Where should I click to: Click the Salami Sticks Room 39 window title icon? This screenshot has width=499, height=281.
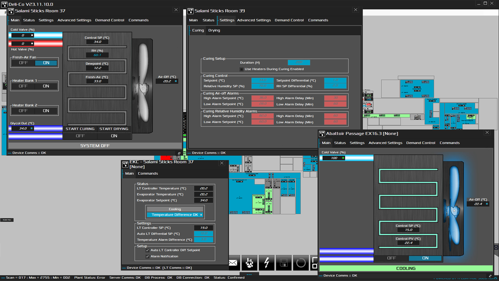click(190, 11)
